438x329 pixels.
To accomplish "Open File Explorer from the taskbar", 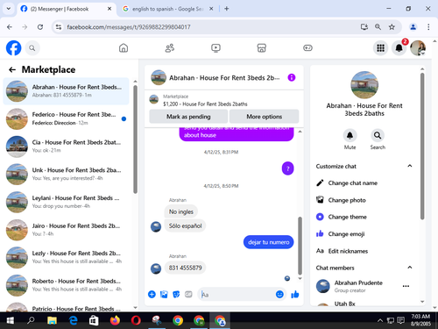I will point(52,320).
